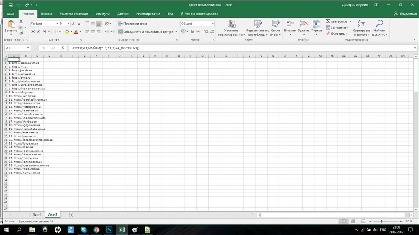Center the text horizontally
Screen dimensions: 419x235
[93, 32]
